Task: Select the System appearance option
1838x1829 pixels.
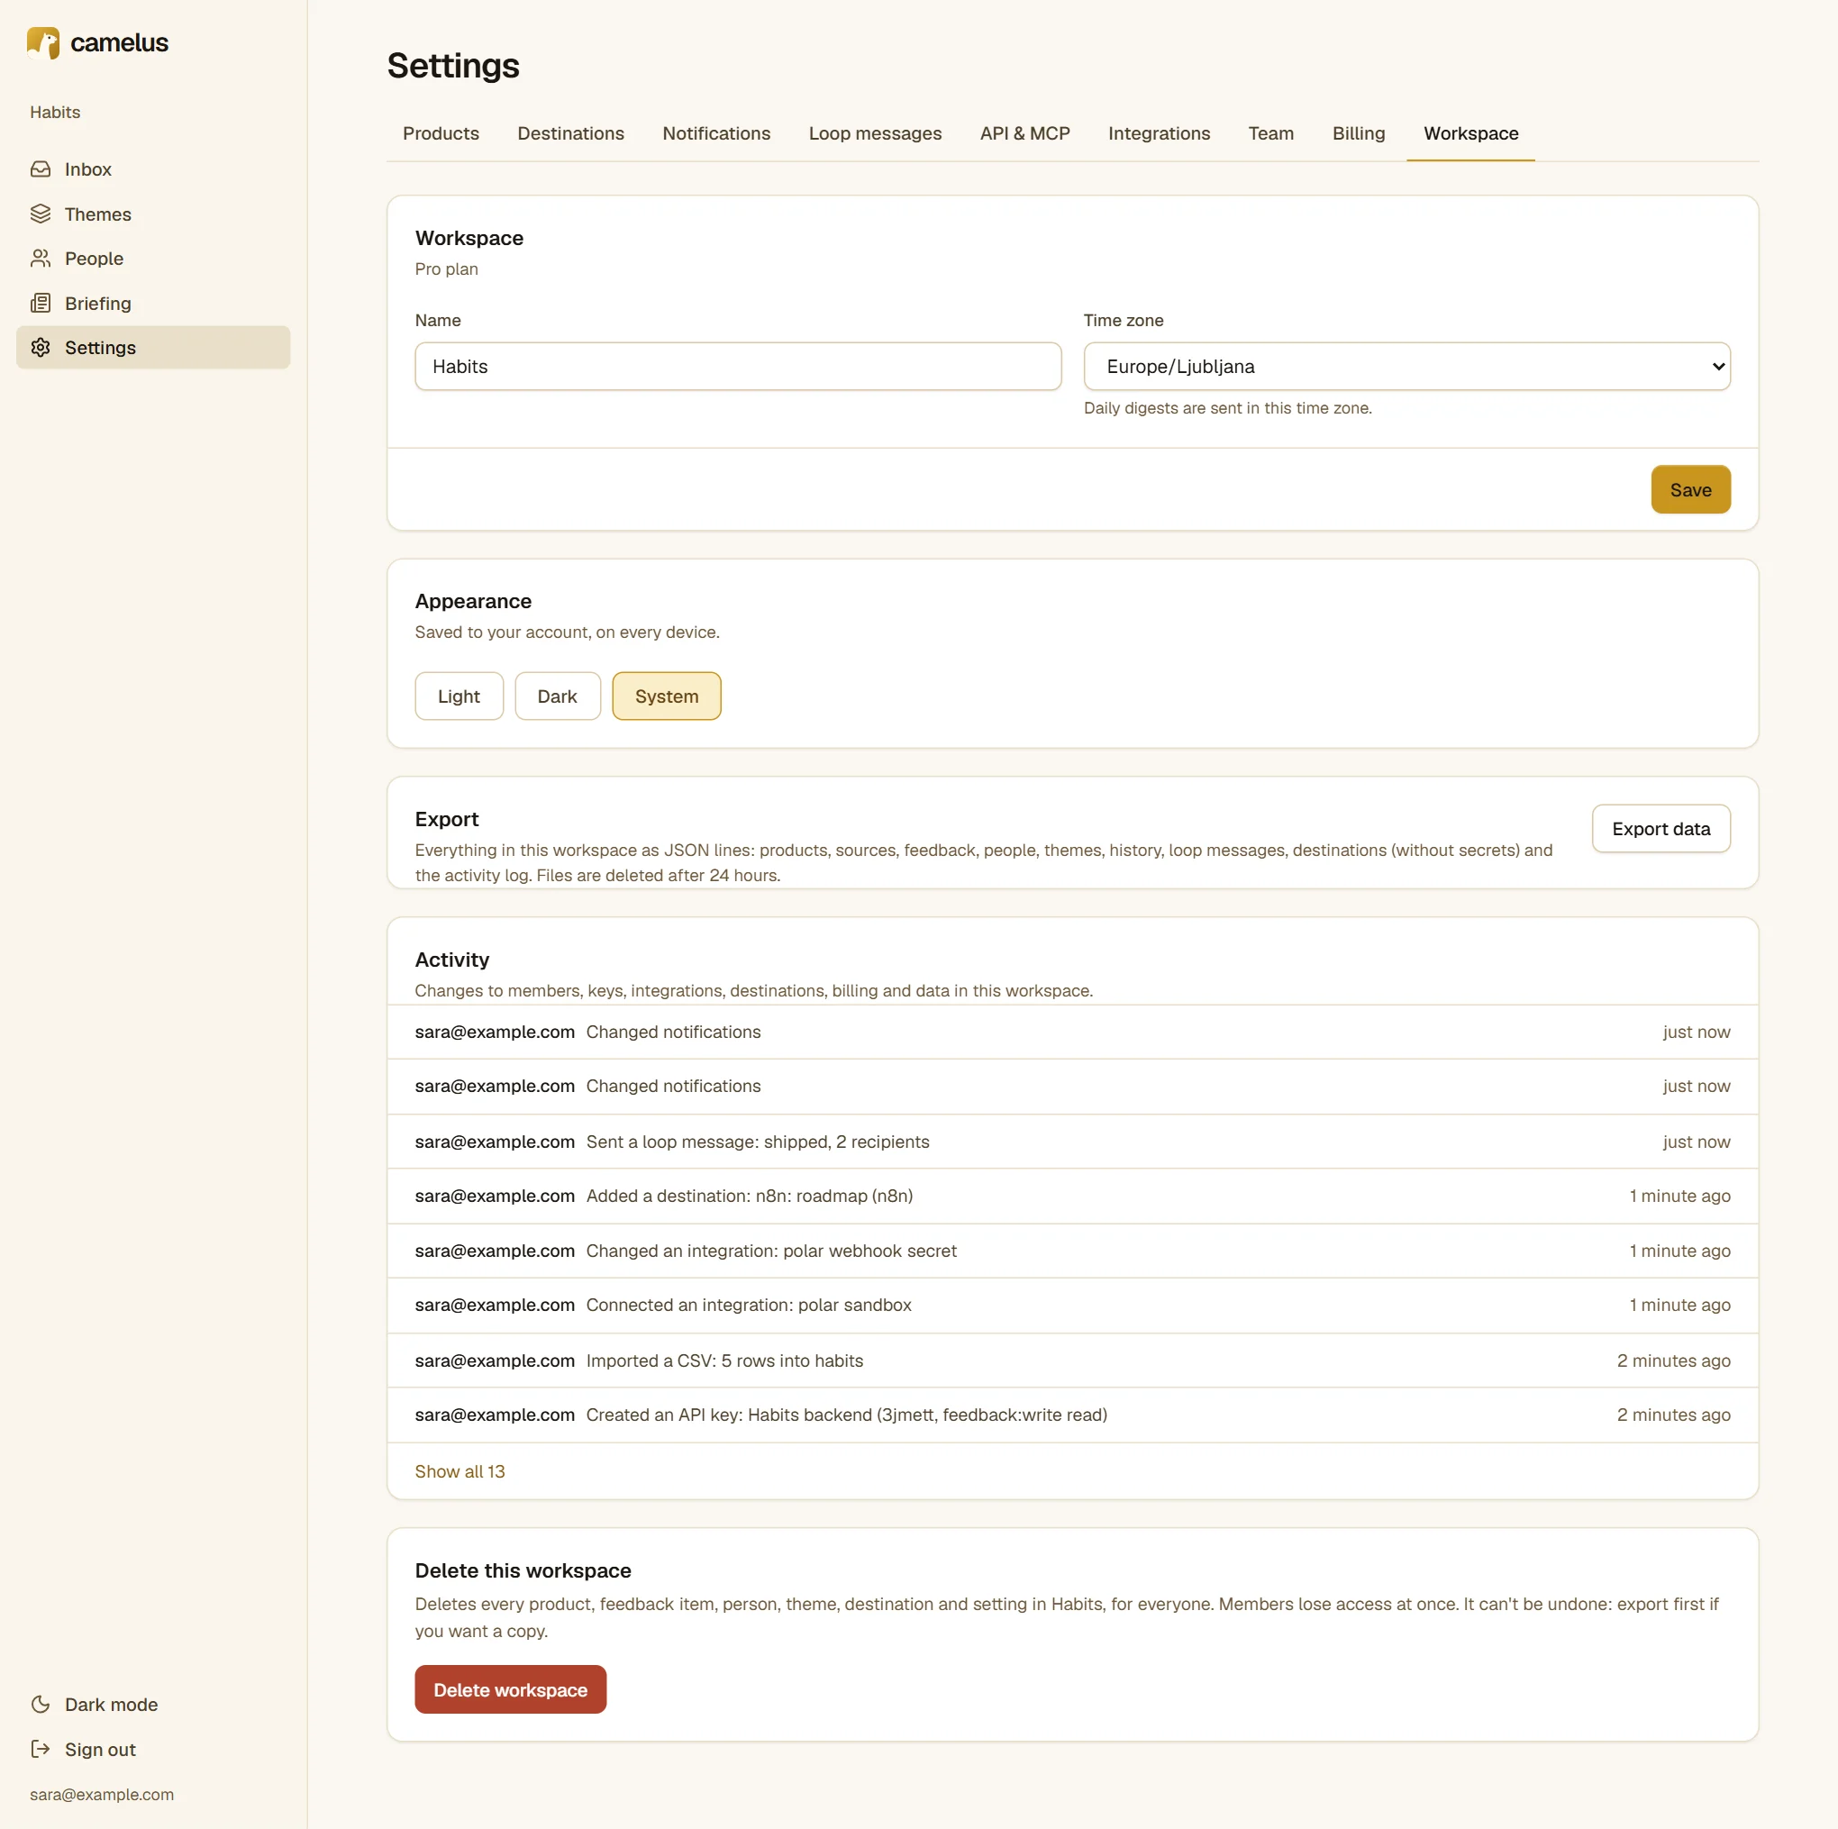Action: tap(667, 696)
